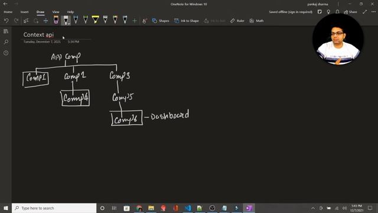Click the Saved offline sign in required status

click(x=291, y=12)
